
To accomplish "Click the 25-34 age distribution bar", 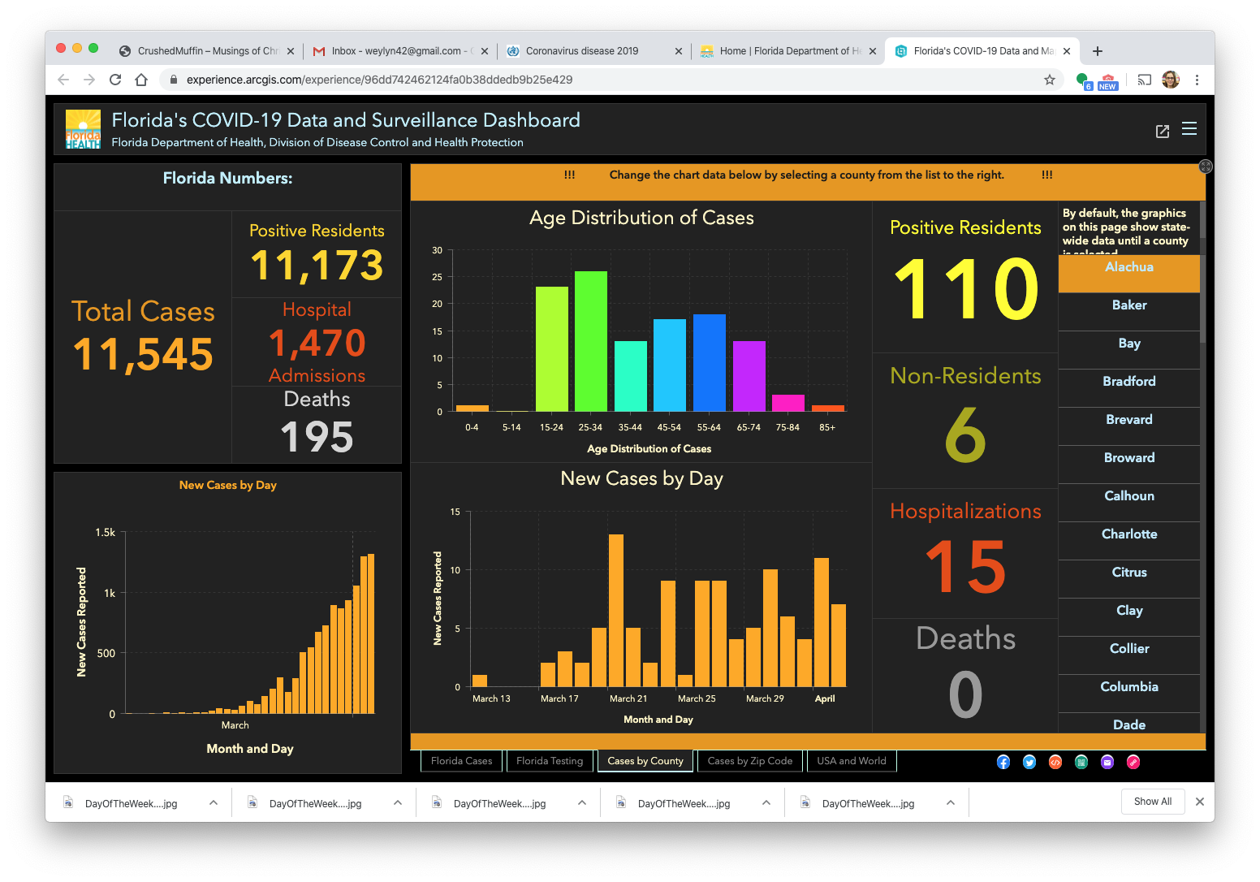I will 591,341.
